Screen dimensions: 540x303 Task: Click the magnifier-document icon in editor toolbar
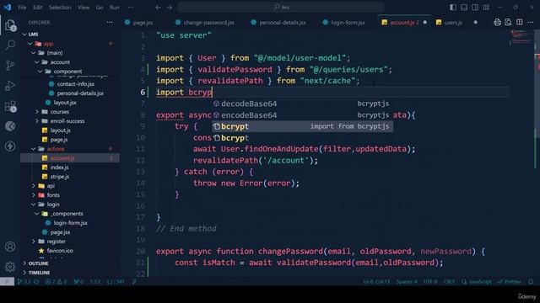click(508, 23)
